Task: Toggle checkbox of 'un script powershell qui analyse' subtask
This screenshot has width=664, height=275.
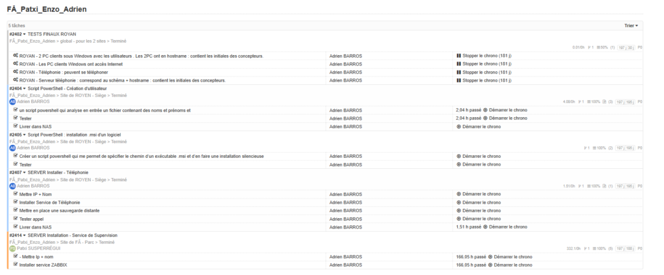Action: tap(16, 110)
